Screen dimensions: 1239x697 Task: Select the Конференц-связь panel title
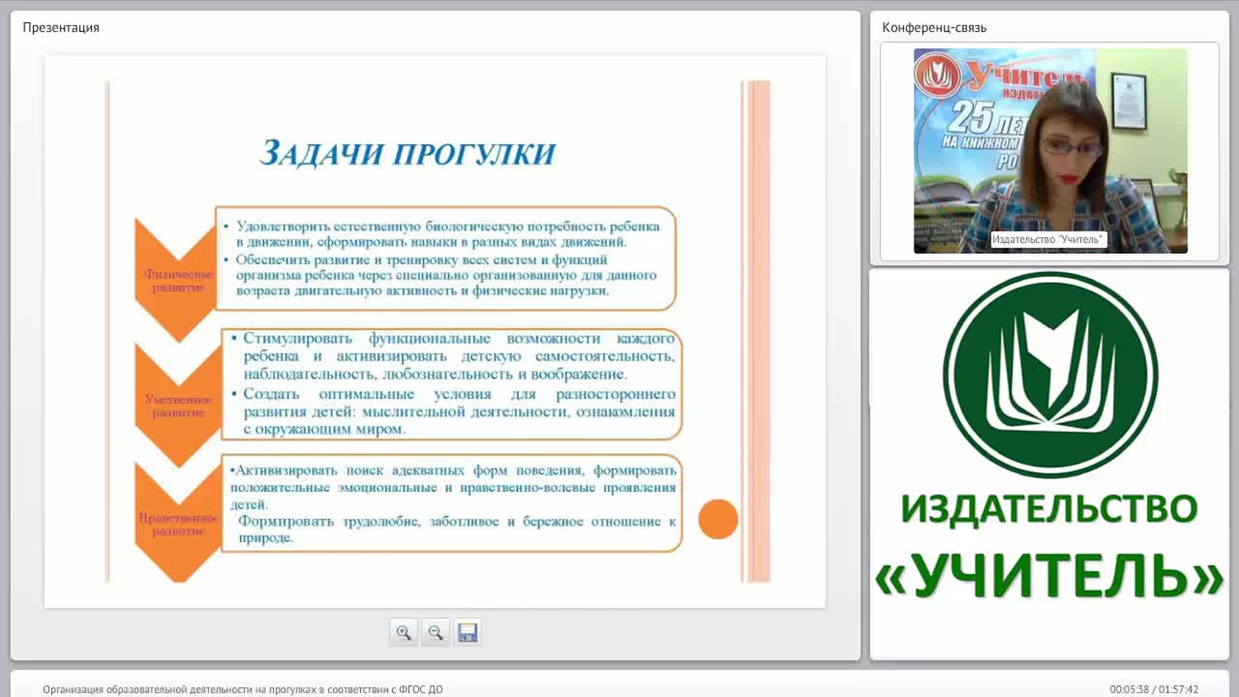934,27
